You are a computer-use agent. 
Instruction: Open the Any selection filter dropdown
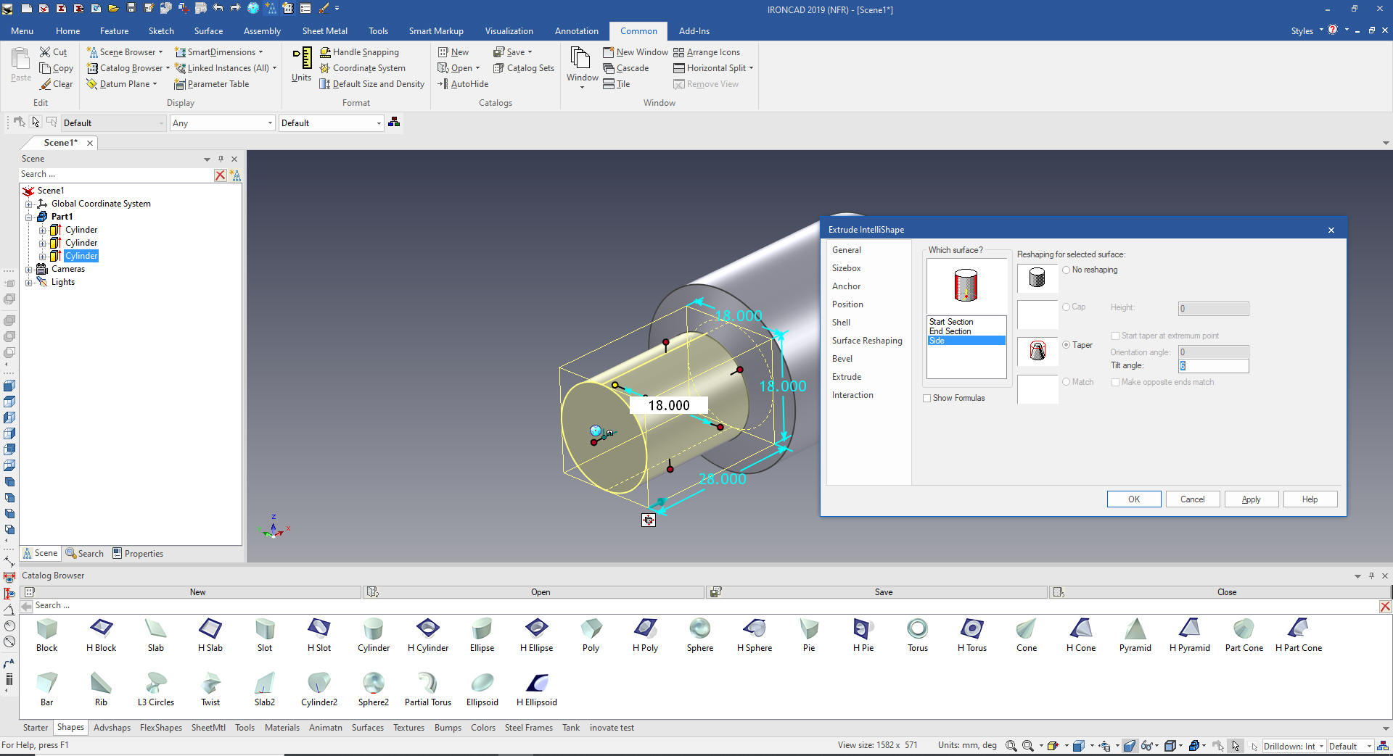[270, 123]
